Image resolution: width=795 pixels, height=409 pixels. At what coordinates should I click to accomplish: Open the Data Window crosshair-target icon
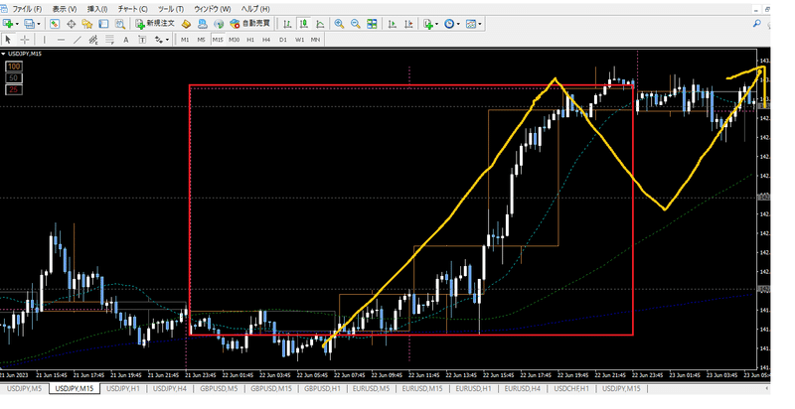point(71,24)
